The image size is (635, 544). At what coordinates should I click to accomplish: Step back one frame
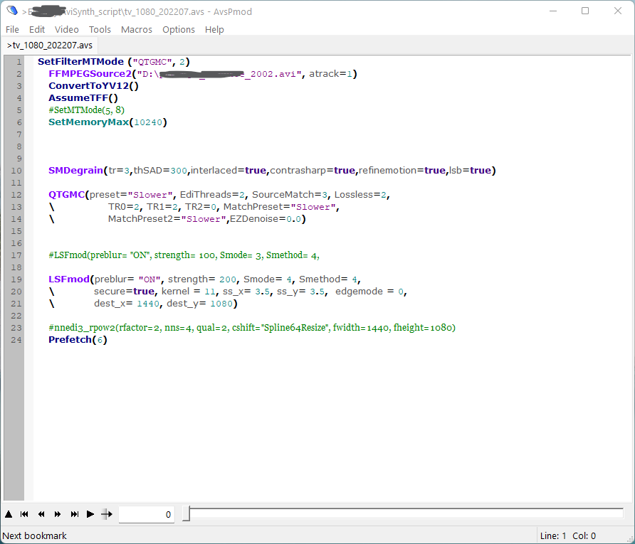click(x=41, y=514)
